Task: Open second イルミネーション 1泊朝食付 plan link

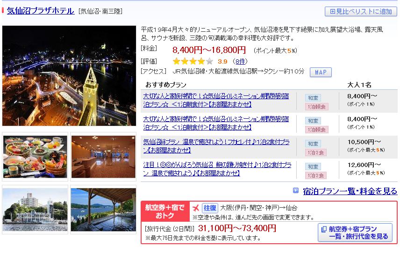Action: click(x=216, y=123)
